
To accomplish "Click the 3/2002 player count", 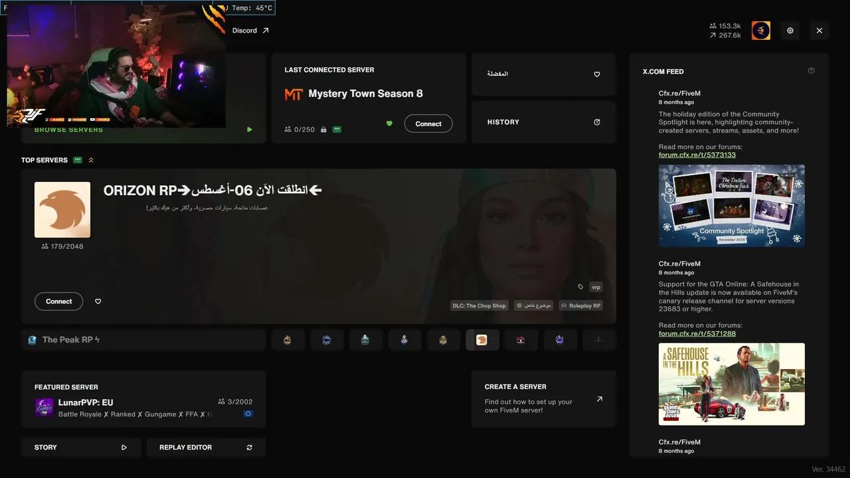I will pyautogui.click(x=235, y=402).
